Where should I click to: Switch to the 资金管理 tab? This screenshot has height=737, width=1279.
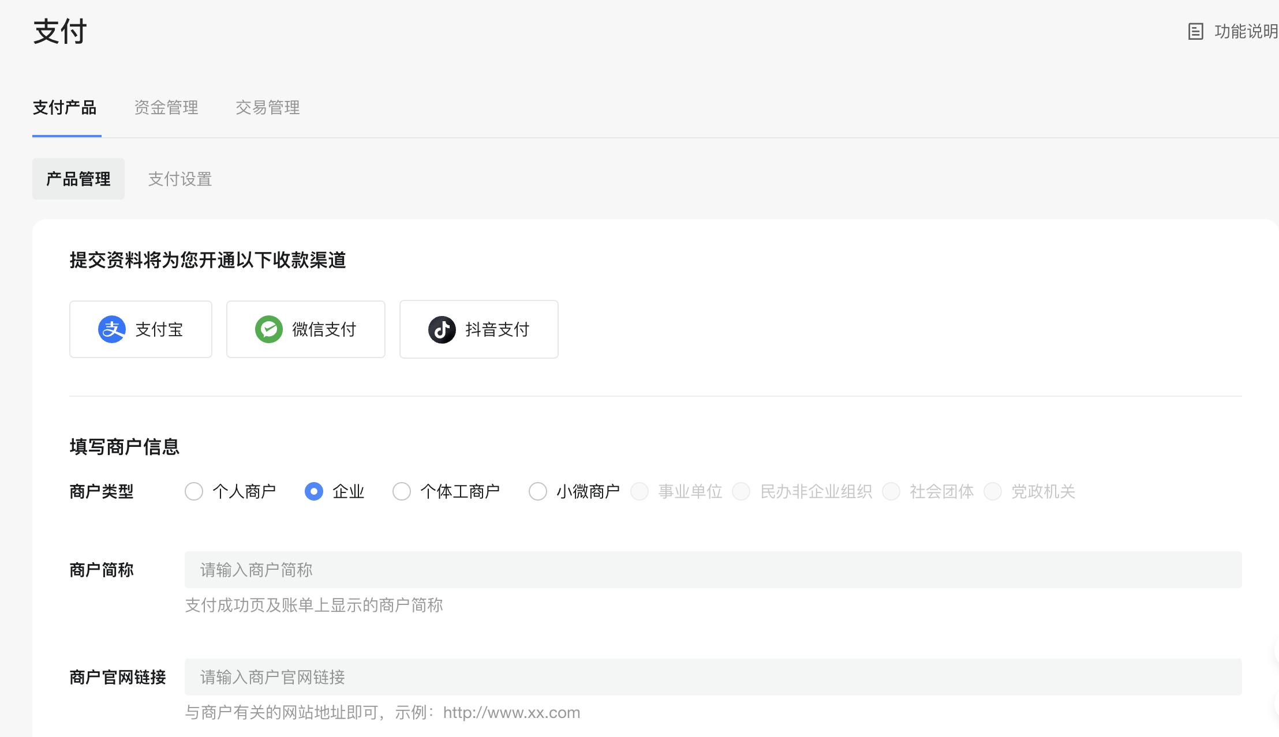pos(166,107)
